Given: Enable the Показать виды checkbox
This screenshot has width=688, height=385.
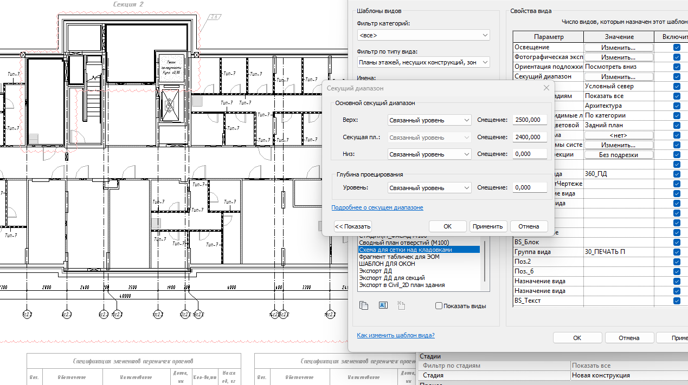Looking at the screenshot, I should click(439, 306).
